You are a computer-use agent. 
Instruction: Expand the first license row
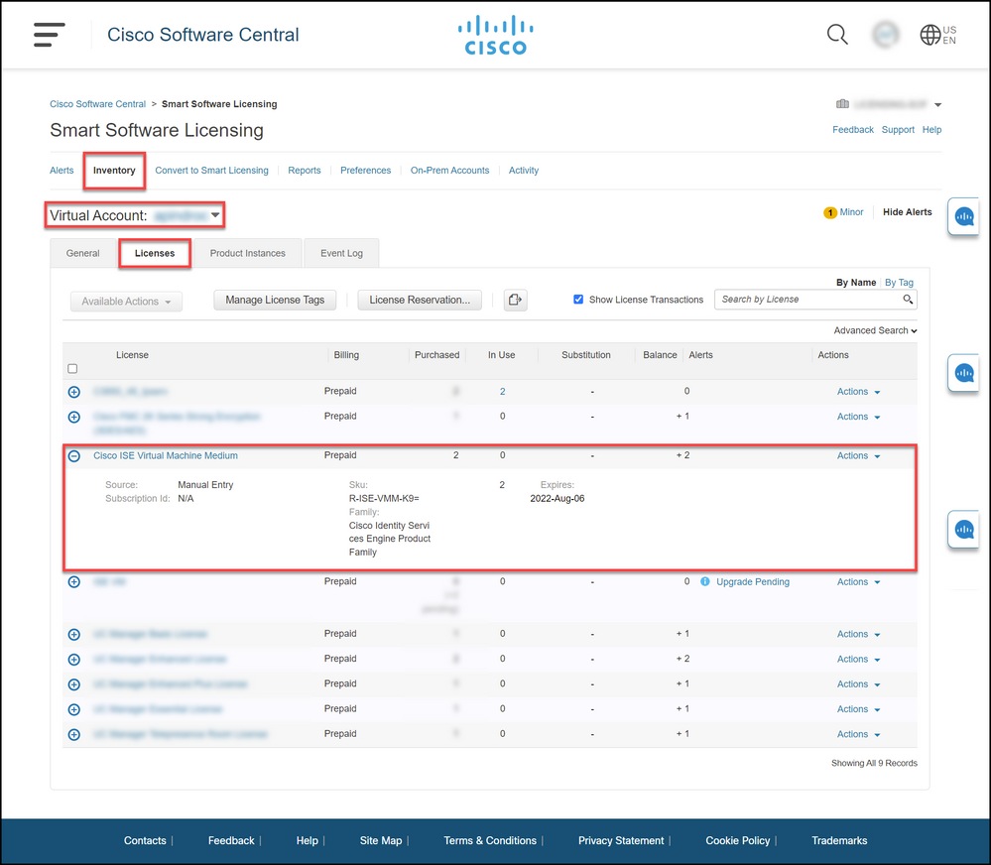click(74, 392)
